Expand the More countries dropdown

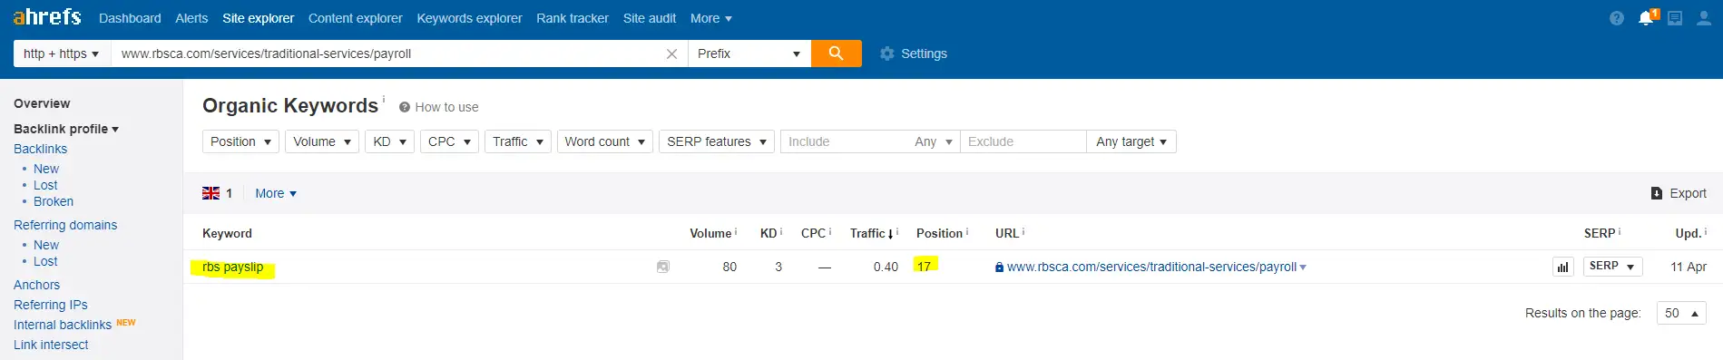(x=276, y=193)
